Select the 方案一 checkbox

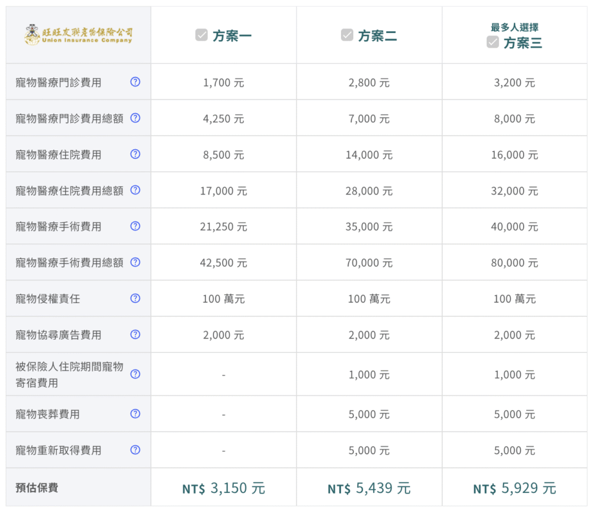[201, 34]
